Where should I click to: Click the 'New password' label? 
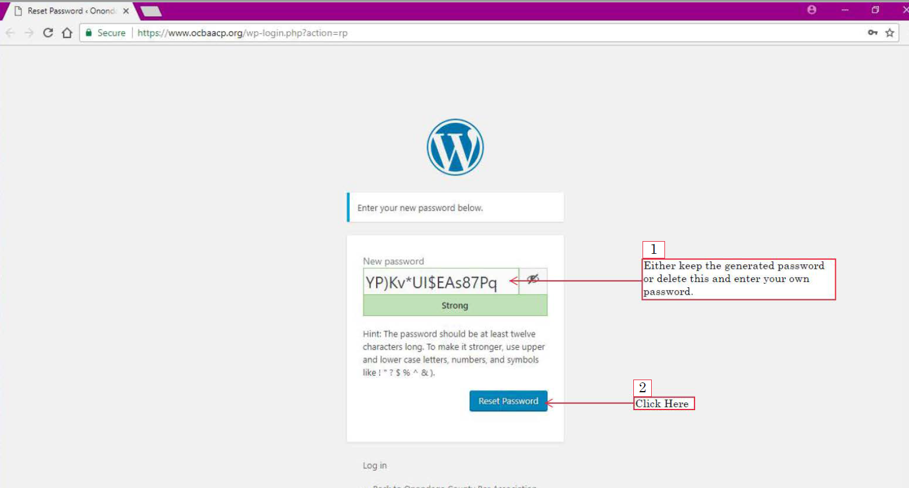tap(393, 261)
